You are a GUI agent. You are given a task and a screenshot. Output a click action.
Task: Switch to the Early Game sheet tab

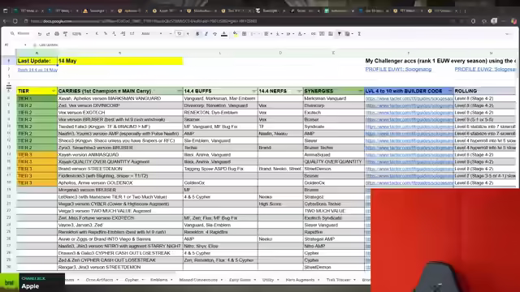[x=240, y=280]
